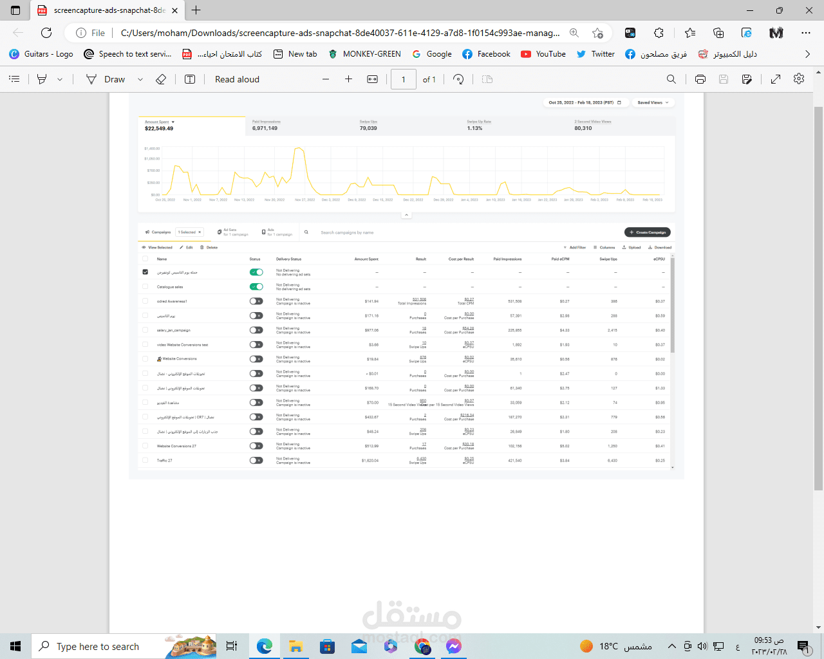Open the Favorites star list
Image resolution: width=824 pixels, height=659 pixels.
coord(690,33)
